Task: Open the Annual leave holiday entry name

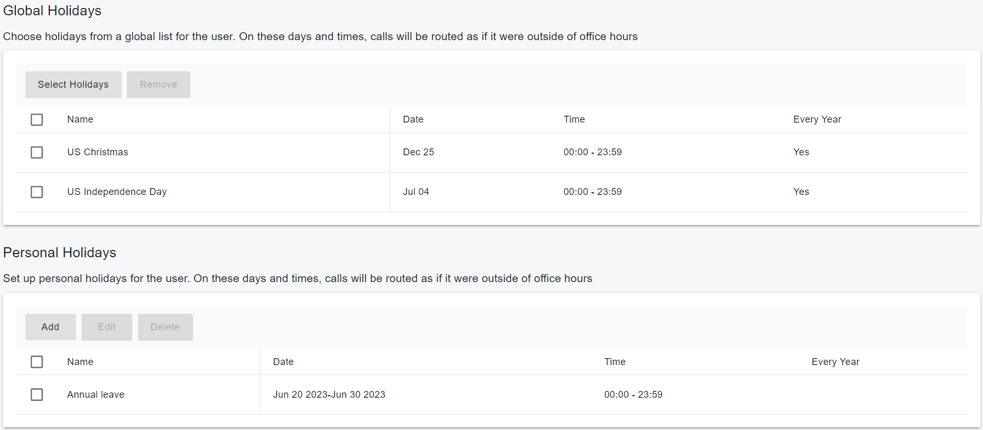Action: tap(96, 395)
